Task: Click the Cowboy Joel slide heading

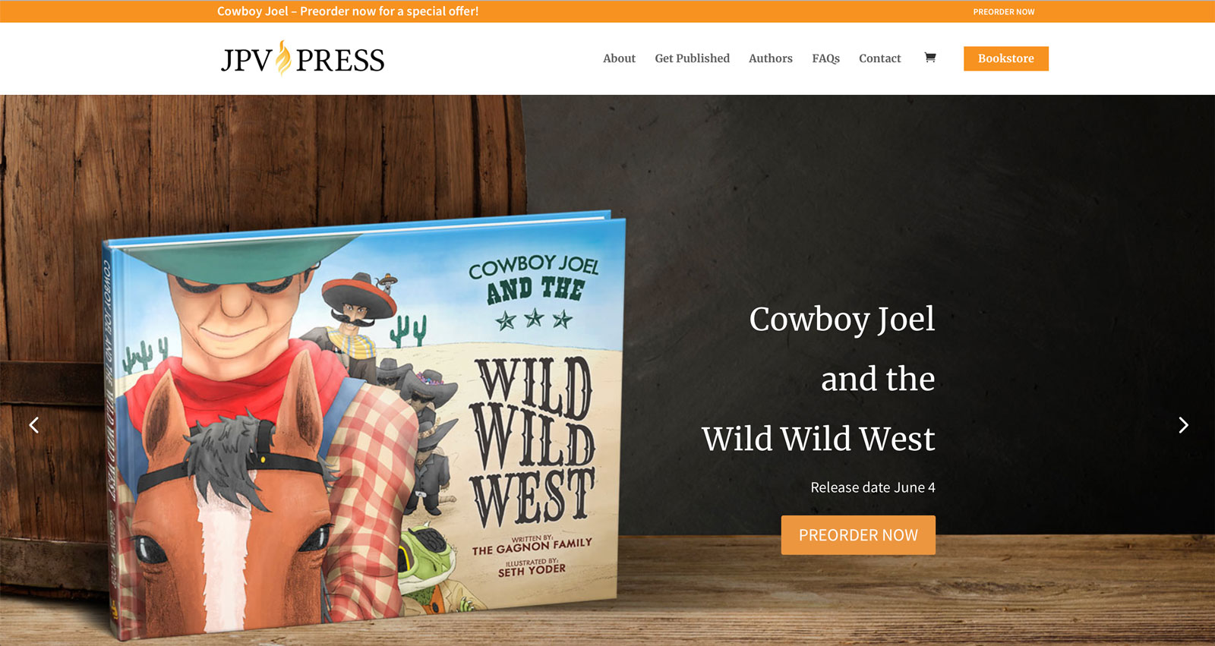Action: [x=841, y=319]
